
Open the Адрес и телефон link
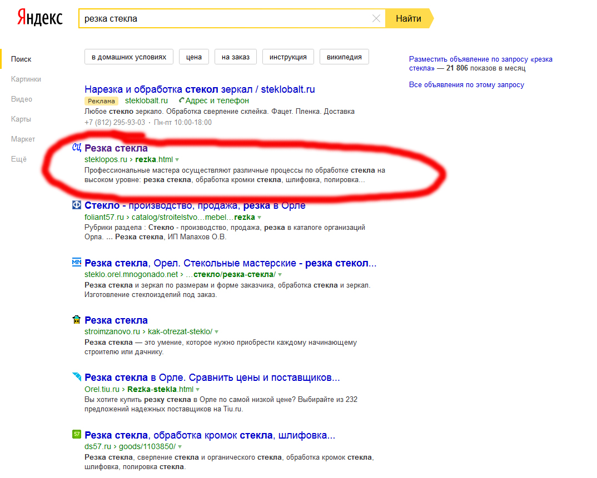pos(217,100)
